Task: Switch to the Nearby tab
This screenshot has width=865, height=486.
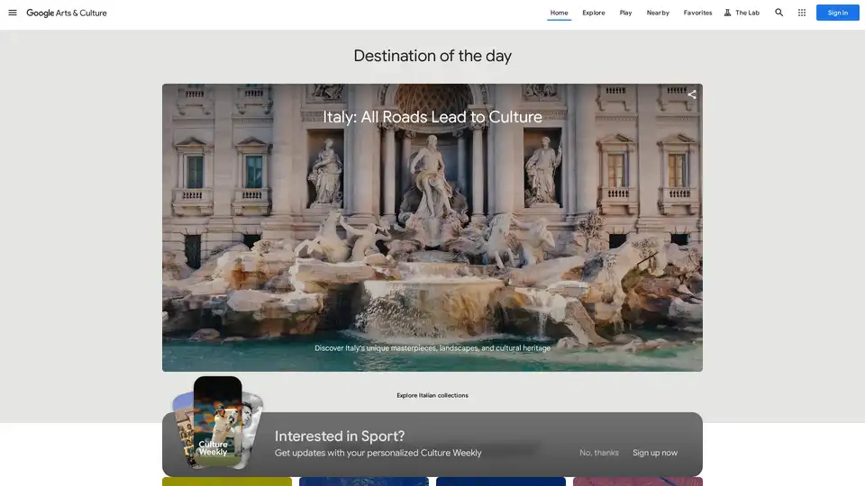Action: pyautogui.click(x=658, y=13)
